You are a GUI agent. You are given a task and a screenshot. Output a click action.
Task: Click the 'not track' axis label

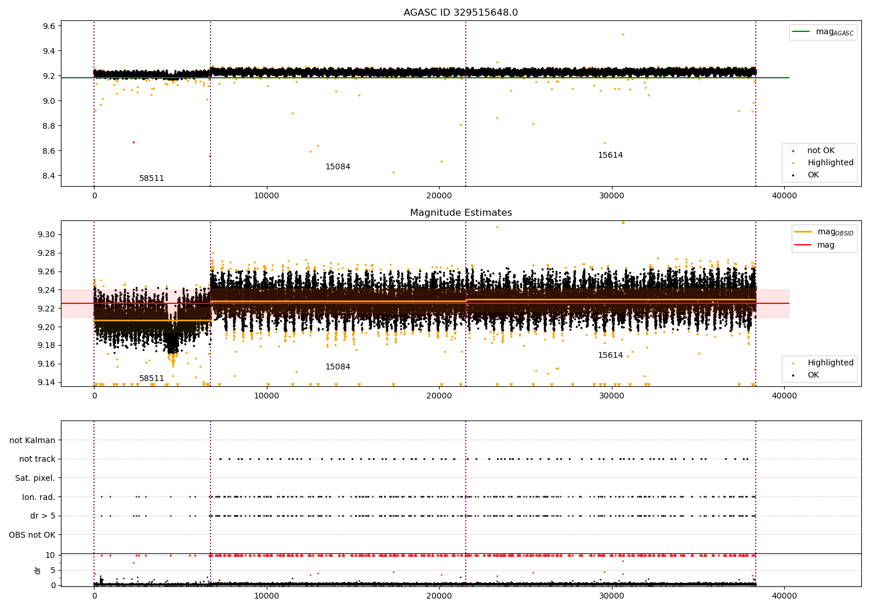tap(37, 459)
